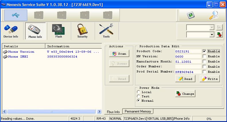The width and height of the screenshot is (227, 122).
Task: Select the Local power mode radio button
Action: (138, 92)
